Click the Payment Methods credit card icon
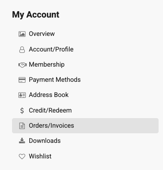Viewport: 163px width, 170px height. tap(22, 80)
